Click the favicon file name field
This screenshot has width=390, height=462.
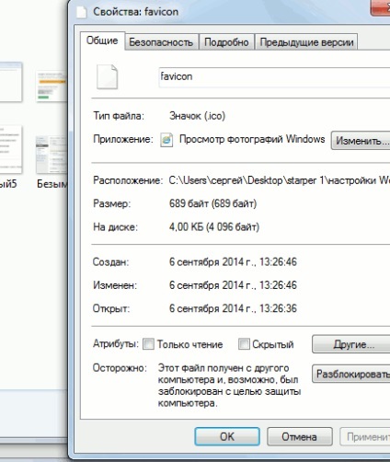point(274,77)
